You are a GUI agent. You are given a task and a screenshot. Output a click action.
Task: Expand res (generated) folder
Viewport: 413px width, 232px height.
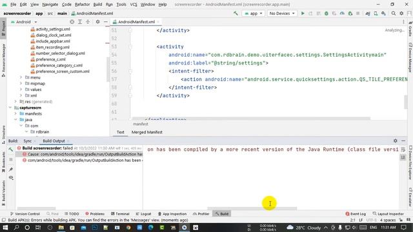pos(15,102)
